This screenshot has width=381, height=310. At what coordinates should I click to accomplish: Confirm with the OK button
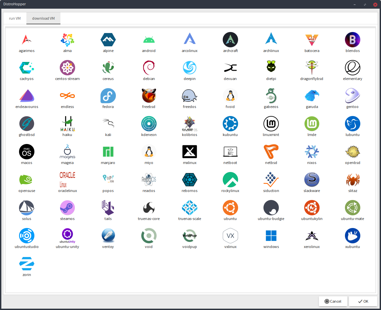[x=363, y=301]
